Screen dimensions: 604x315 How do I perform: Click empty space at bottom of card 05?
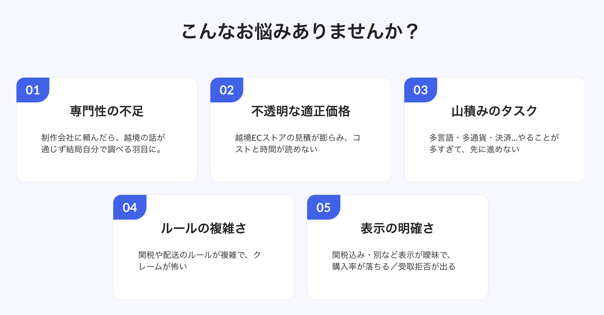pos(398,286)
